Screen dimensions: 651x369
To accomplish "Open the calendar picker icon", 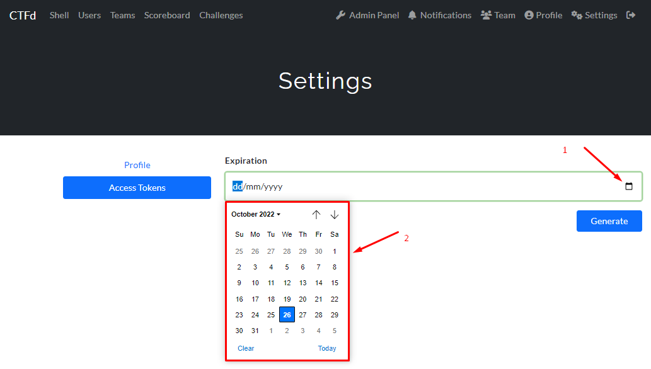I will pos(628,186).
